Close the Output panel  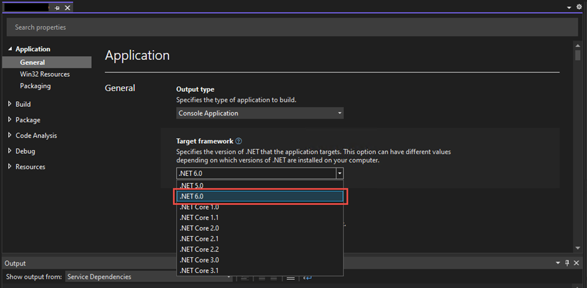click(578, 263)
